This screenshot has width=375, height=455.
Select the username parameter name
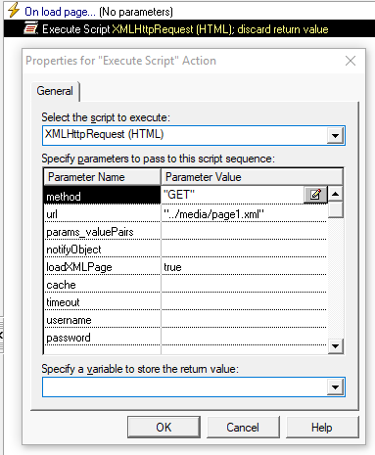(x=102, y=320)
